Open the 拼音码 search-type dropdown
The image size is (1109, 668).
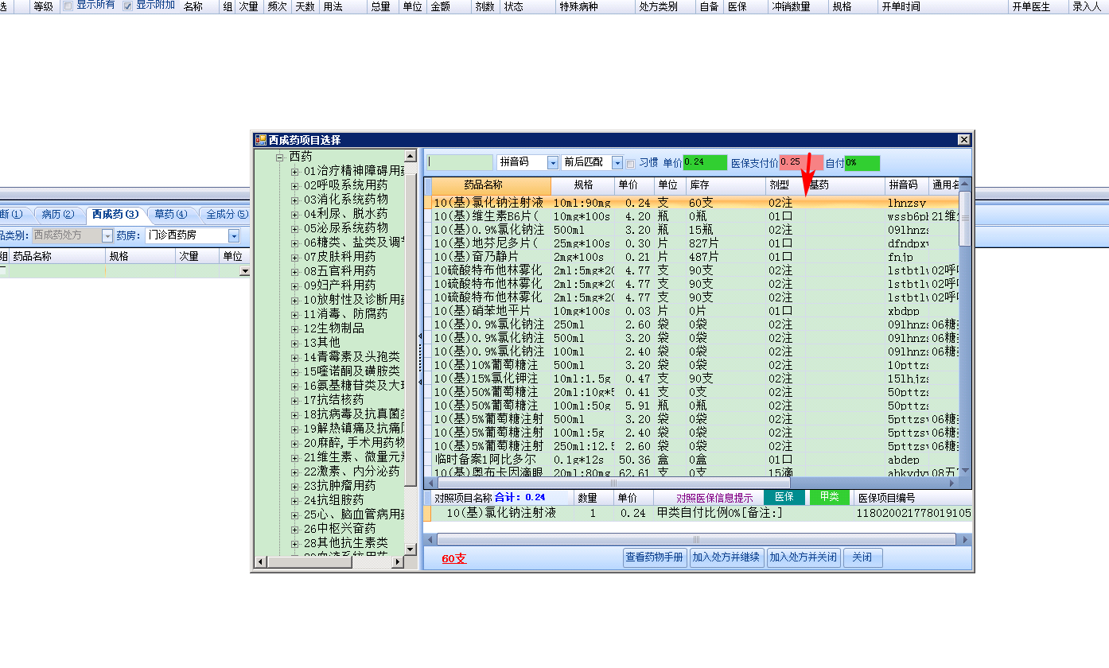coord(553,162)
